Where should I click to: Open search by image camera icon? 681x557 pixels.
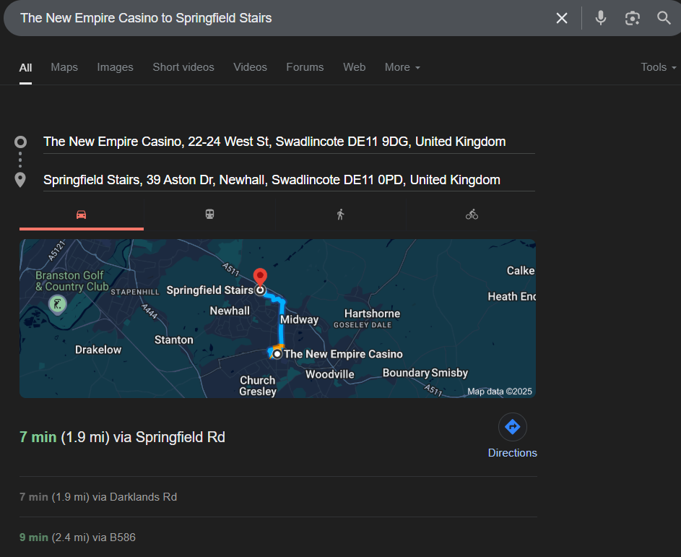tap(633, 18)
